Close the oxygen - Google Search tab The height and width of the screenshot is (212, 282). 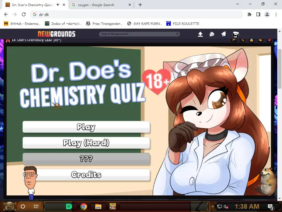click(130, 5)
